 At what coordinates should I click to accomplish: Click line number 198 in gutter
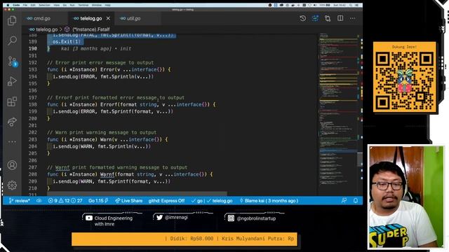tap(33, 104)
